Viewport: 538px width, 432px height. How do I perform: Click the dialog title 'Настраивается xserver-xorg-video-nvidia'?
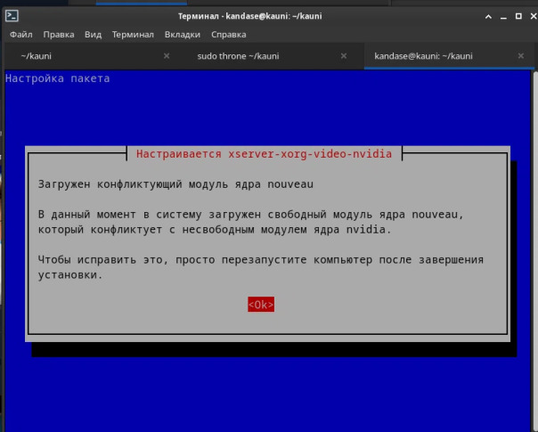pos(264,154)
